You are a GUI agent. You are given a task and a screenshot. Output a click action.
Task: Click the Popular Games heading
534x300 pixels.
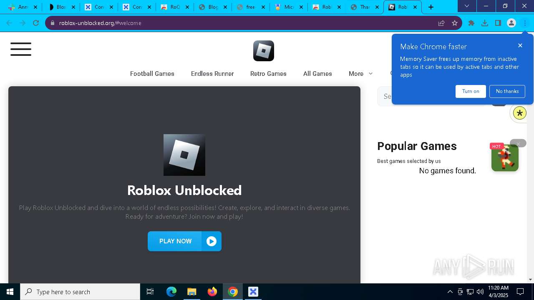click(417, 146)
